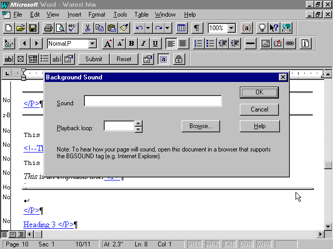
Task: Click the Insert Picture icon
Action: click(x=265, y=44)
